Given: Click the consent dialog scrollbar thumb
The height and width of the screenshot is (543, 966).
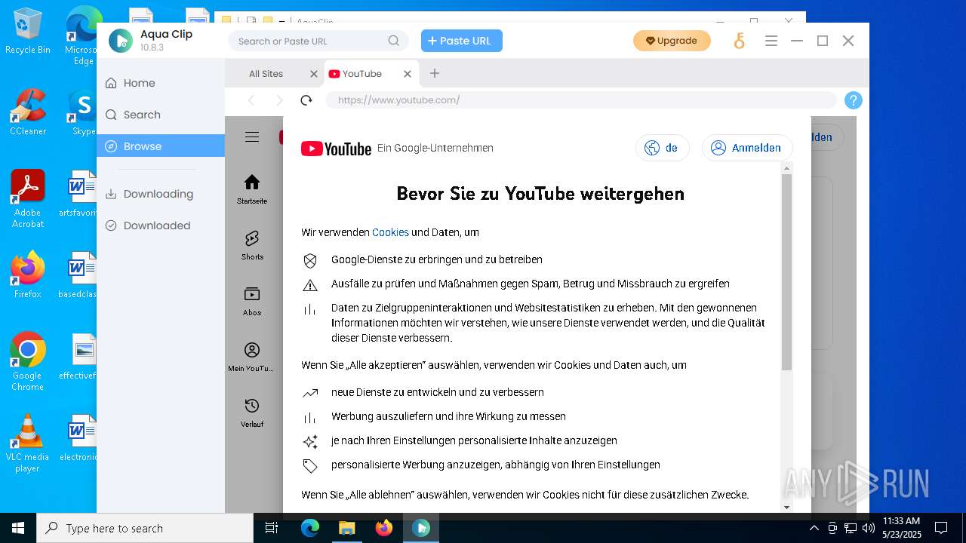Looking at the screenshot, I should tap(786, 272).
